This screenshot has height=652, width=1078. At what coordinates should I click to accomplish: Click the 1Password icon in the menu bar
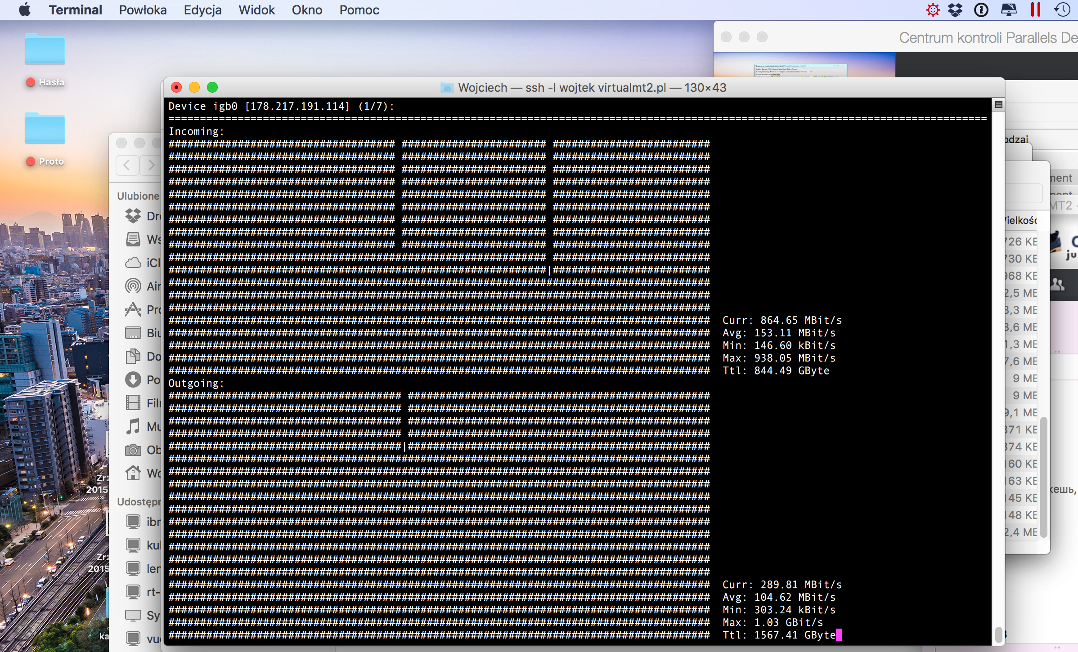[x=981, y=10]
